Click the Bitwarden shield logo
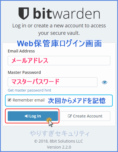 [24, 13]
